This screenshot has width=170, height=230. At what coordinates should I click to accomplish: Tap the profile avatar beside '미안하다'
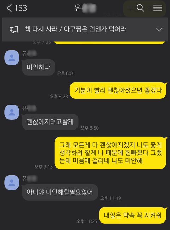[x=12, y=57]
